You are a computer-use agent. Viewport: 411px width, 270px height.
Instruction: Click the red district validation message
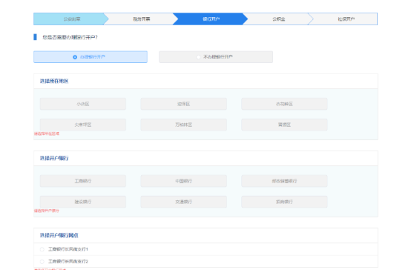(47, 134)
